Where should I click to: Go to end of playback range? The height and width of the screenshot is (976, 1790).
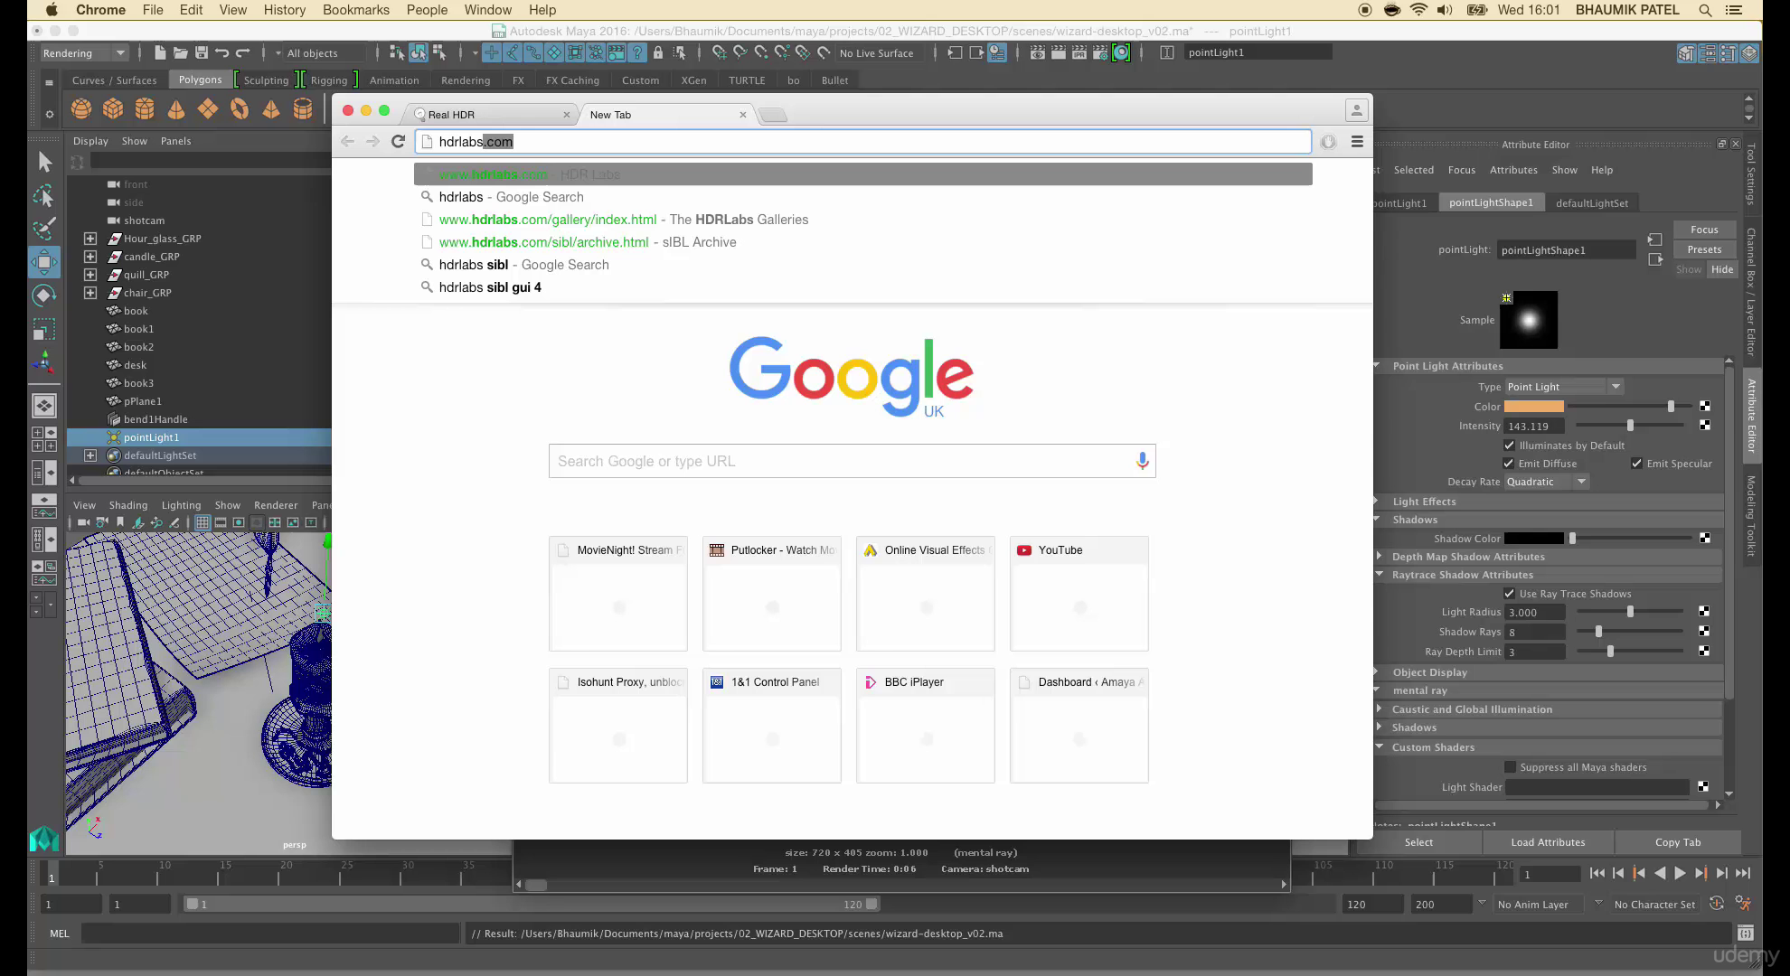pos(1743,873)
